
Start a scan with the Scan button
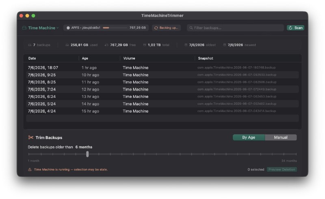(296, 28)
